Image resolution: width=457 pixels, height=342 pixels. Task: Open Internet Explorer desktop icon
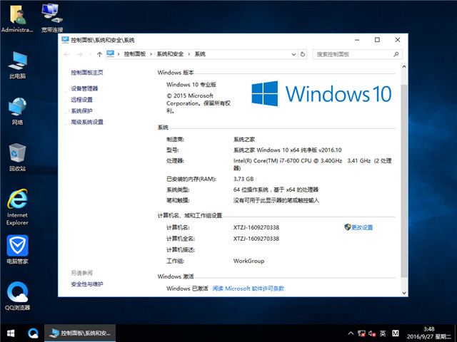click(17, 207)
